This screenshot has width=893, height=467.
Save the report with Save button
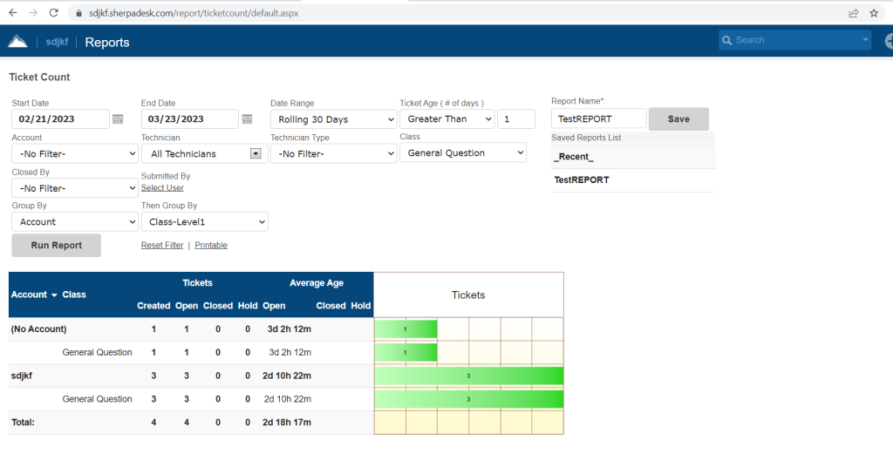[x=678, y=118]
